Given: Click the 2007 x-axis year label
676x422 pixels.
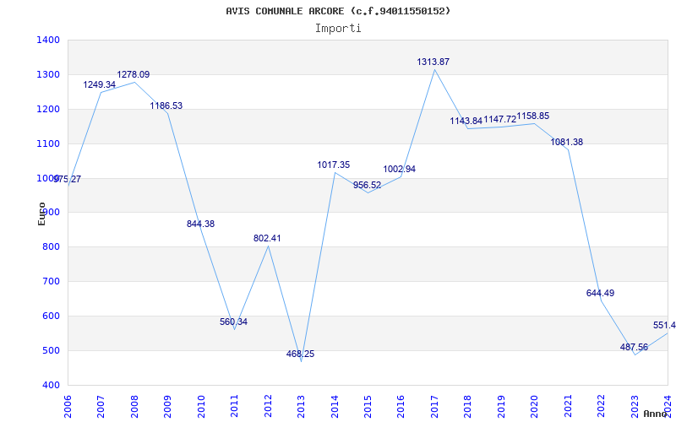Looking at the screenshot, I should 101,407.
